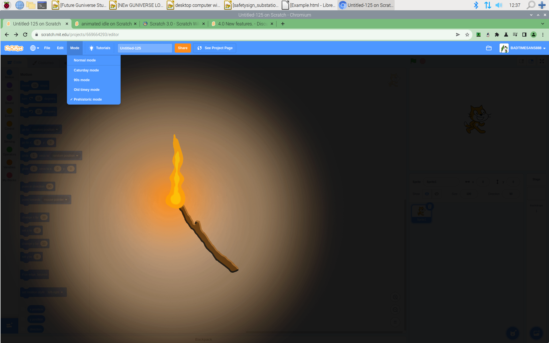Hide Sprite1 with the crossed-eye toggle
This screenshot has height=343, width=549.
click(x=436, y=194)
